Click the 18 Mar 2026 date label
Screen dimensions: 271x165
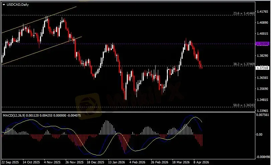(x=181, y=162)
